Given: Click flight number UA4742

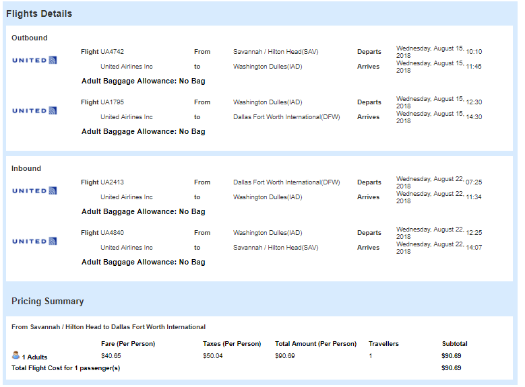Looking at the screenshot, I should click(x=112, y=52).
